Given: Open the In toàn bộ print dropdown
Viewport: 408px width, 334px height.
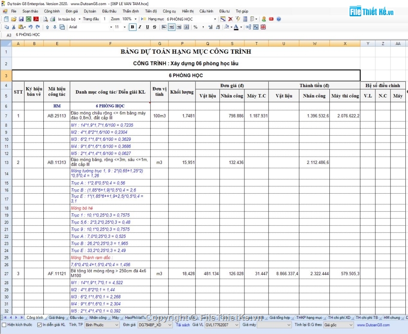Looking at the screenshot, I should click(x=79, y=19).
